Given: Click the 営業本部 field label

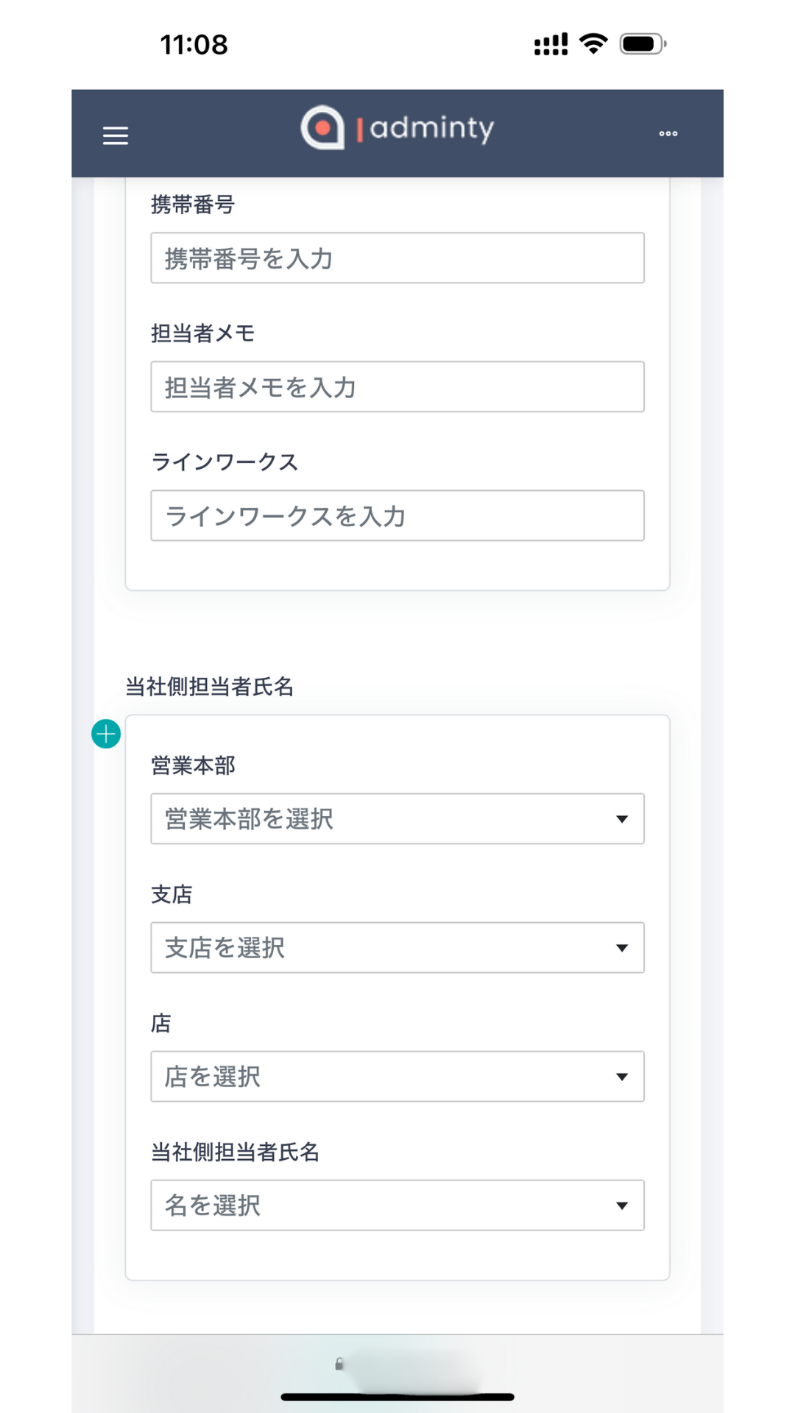Looking at the screenshot, I should pyautogui.click(x=193, y=765).
